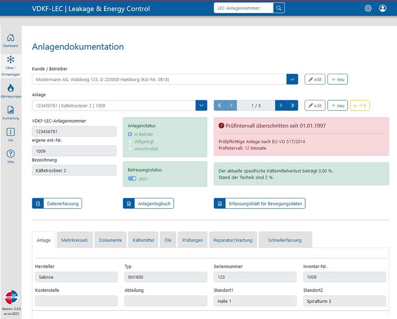Create new Kunde with neu button
This screenshot has height=319, width=397.
click(338, 80)
